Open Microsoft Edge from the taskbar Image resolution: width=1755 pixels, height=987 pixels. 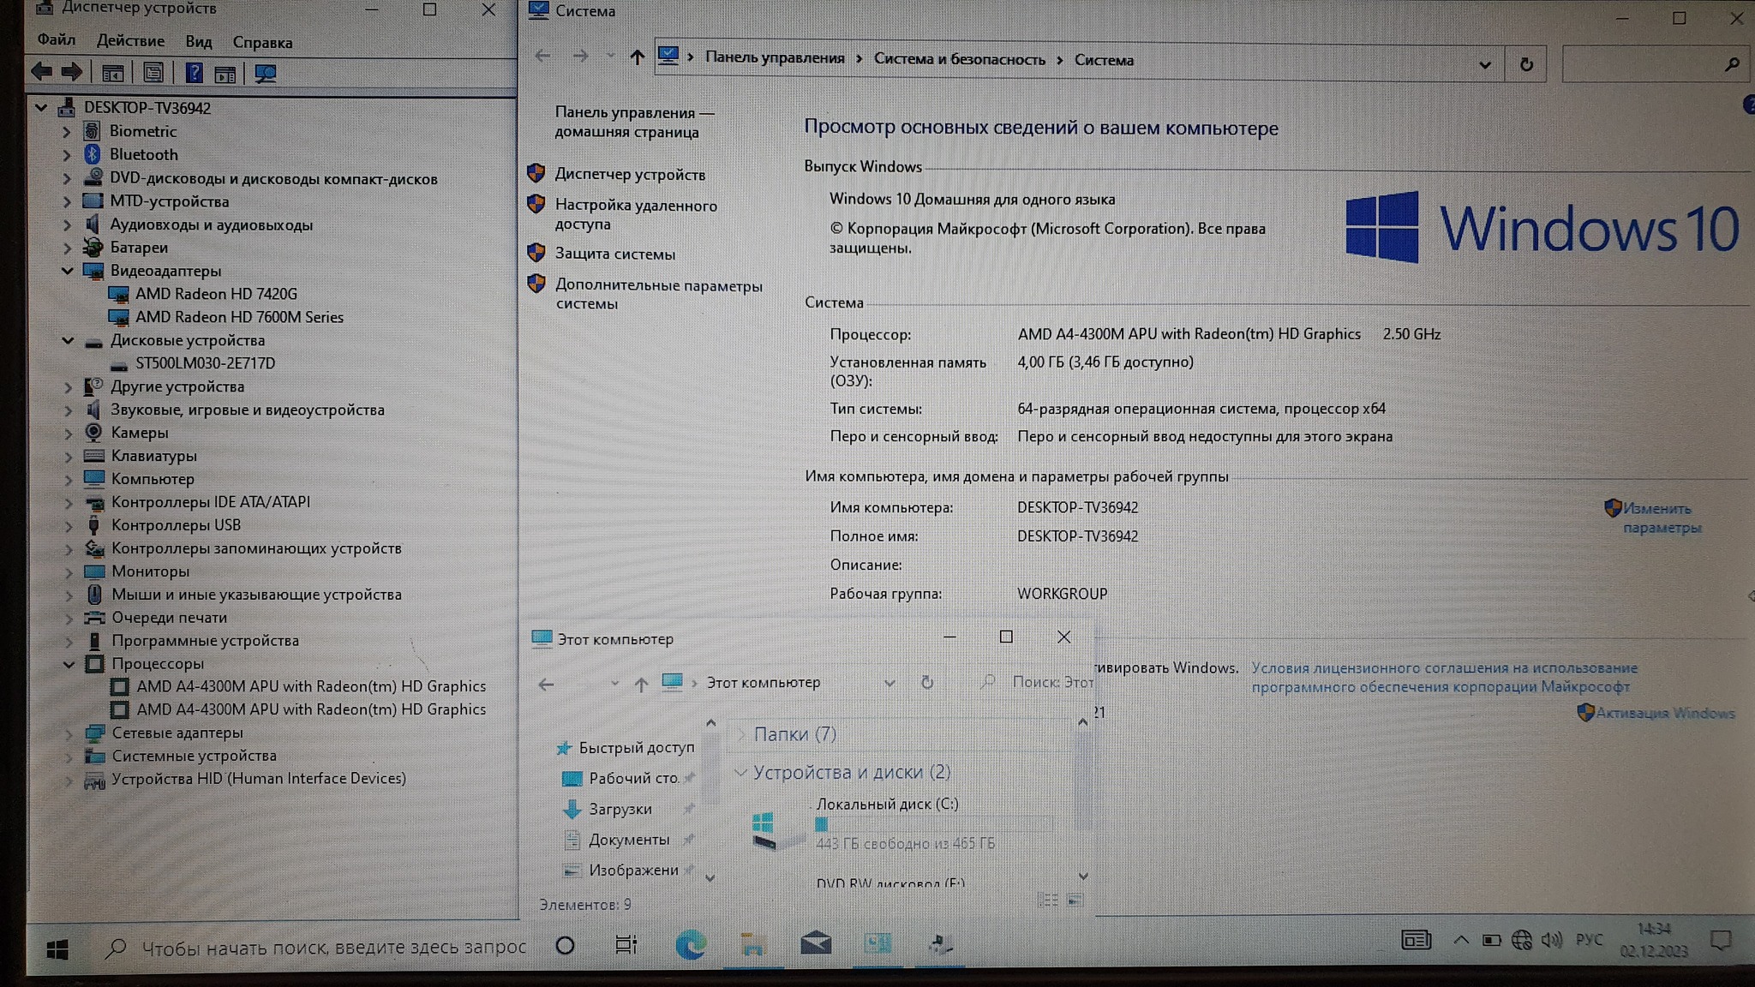690,944
